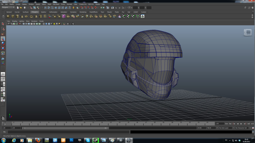
Task: Switch to the Outliner and perspective layout
Action: coord(3,84)
